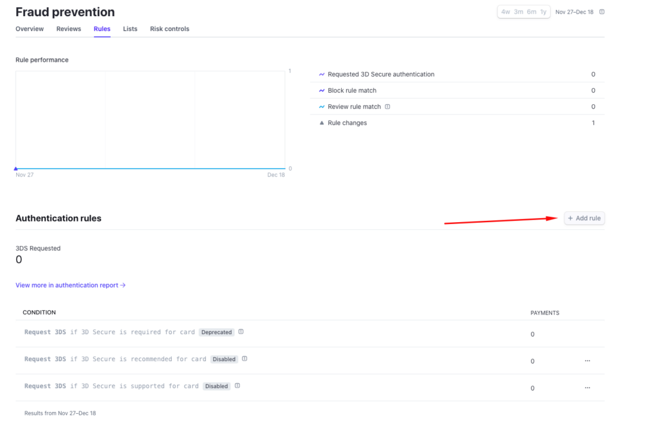Click Requested 3D Secure authentication line icon
This screenshot has height=430, width=659.
(322, 75)
